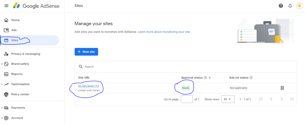Click the Manage your sites heading

click(x=94, y=24)
